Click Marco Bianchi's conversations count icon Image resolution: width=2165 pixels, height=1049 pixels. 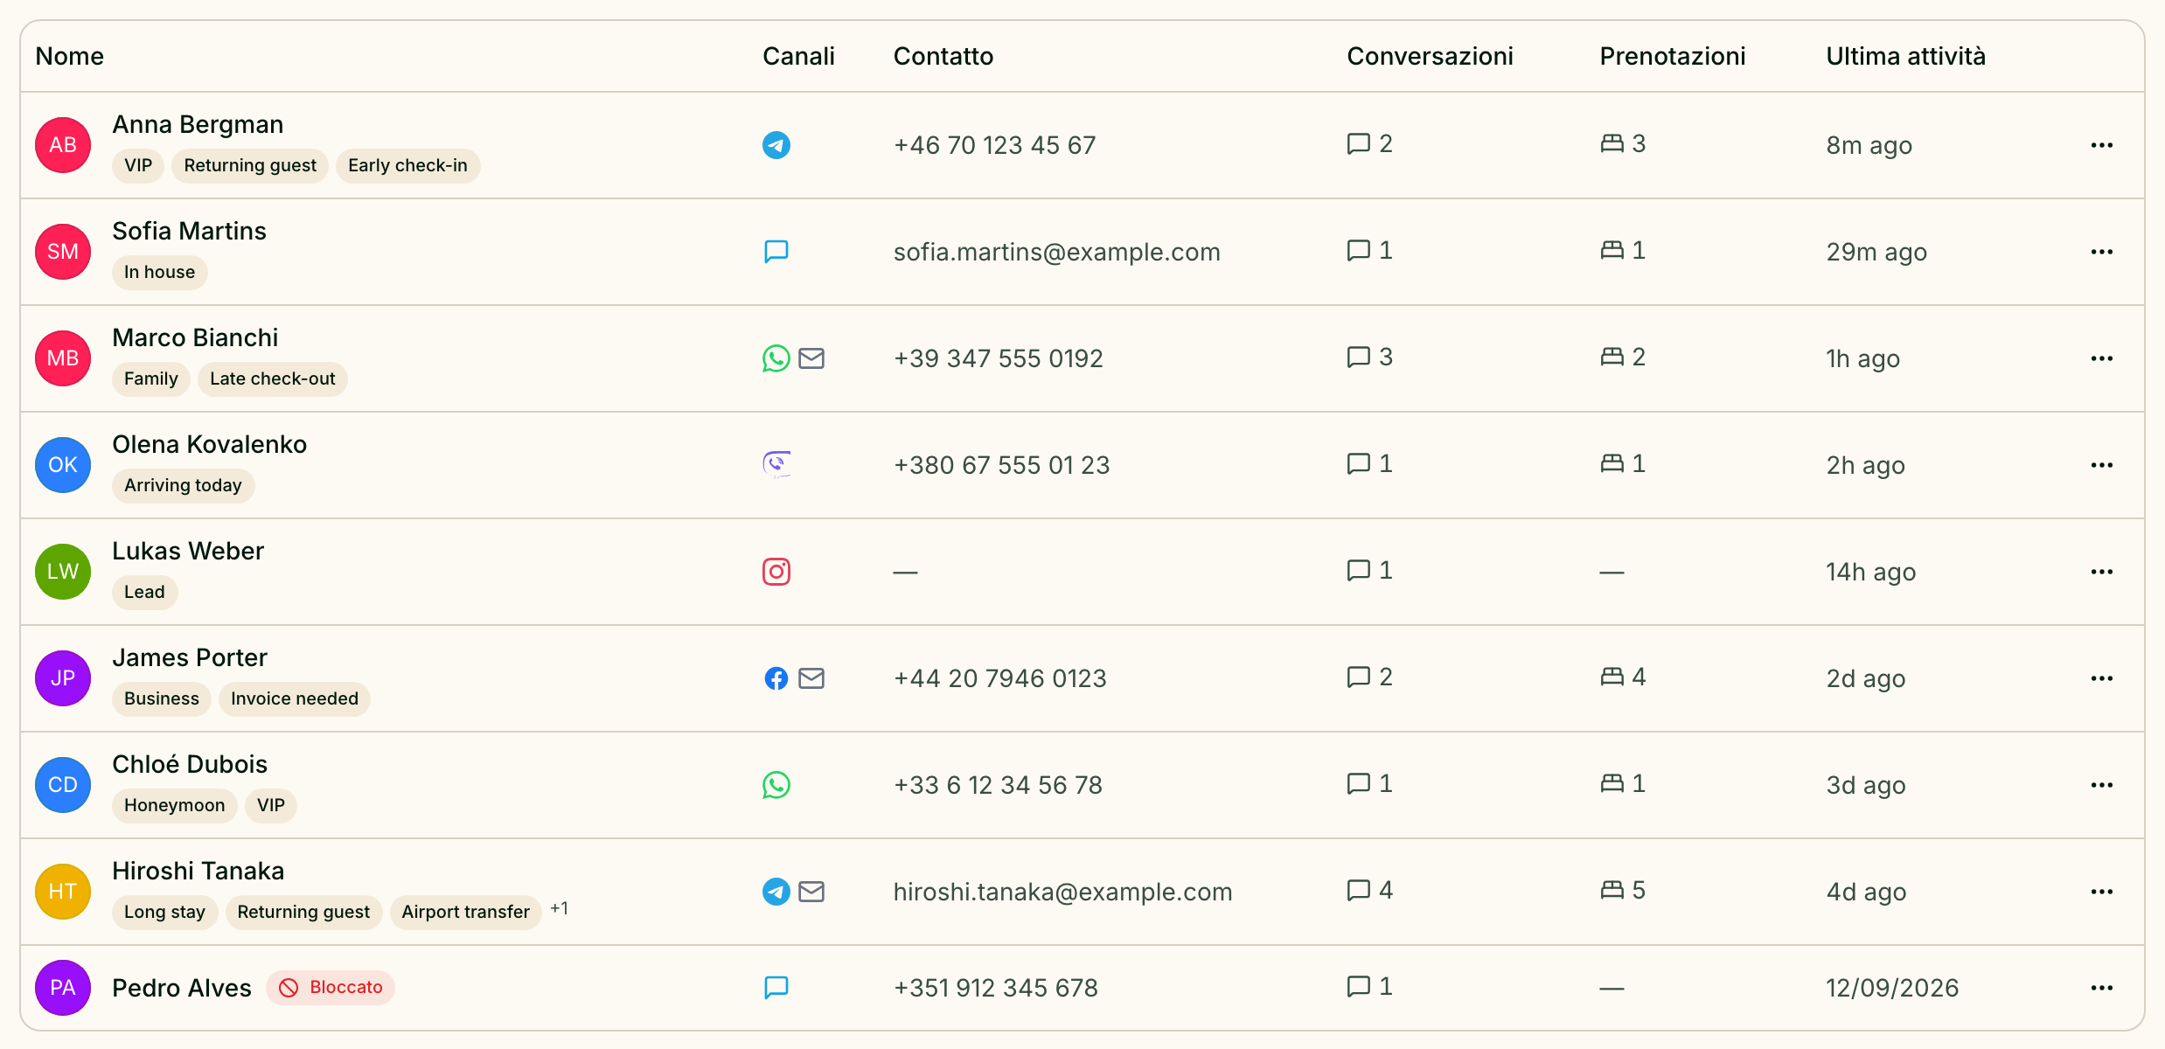coord(1359,357)
